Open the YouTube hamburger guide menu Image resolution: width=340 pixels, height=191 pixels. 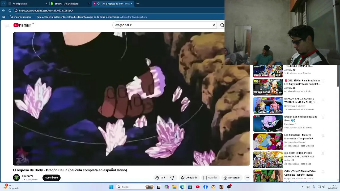(x=7, y=25)
